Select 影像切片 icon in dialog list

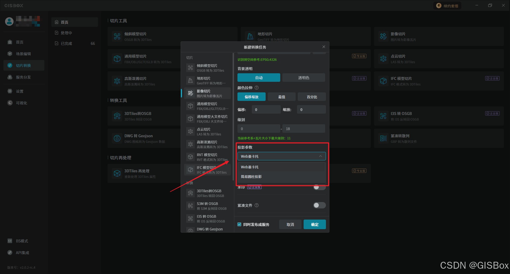click(190, 93)
